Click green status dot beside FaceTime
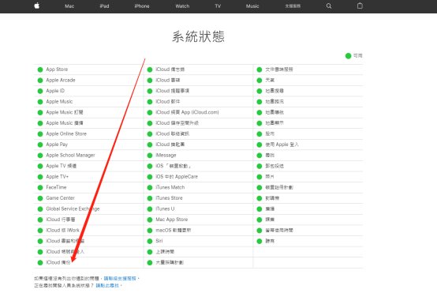This screenshot has width=437, height=293. [x=40, y=187]
